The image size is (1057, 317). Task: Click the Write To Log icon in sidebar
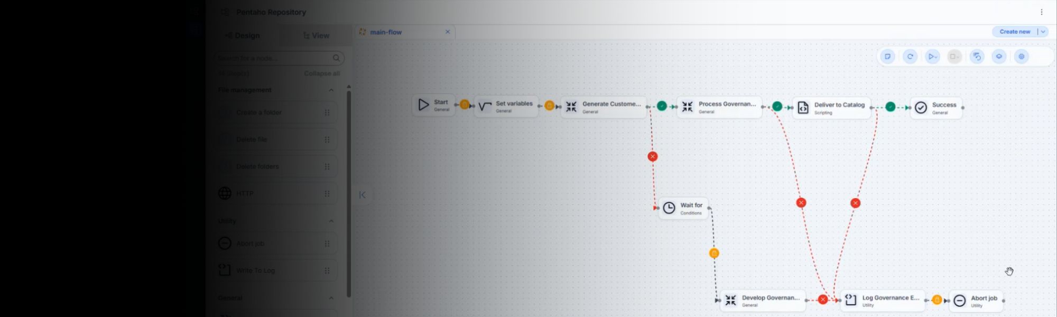pyautogui.click(x=225, y=271)
